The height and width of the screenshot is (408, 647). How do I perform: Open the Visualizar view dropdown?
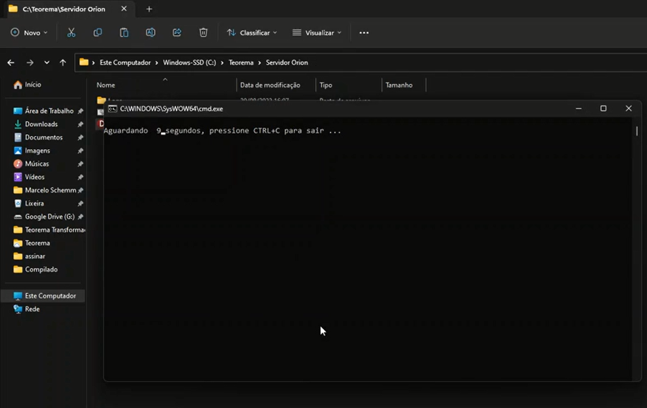pos(317,33)
